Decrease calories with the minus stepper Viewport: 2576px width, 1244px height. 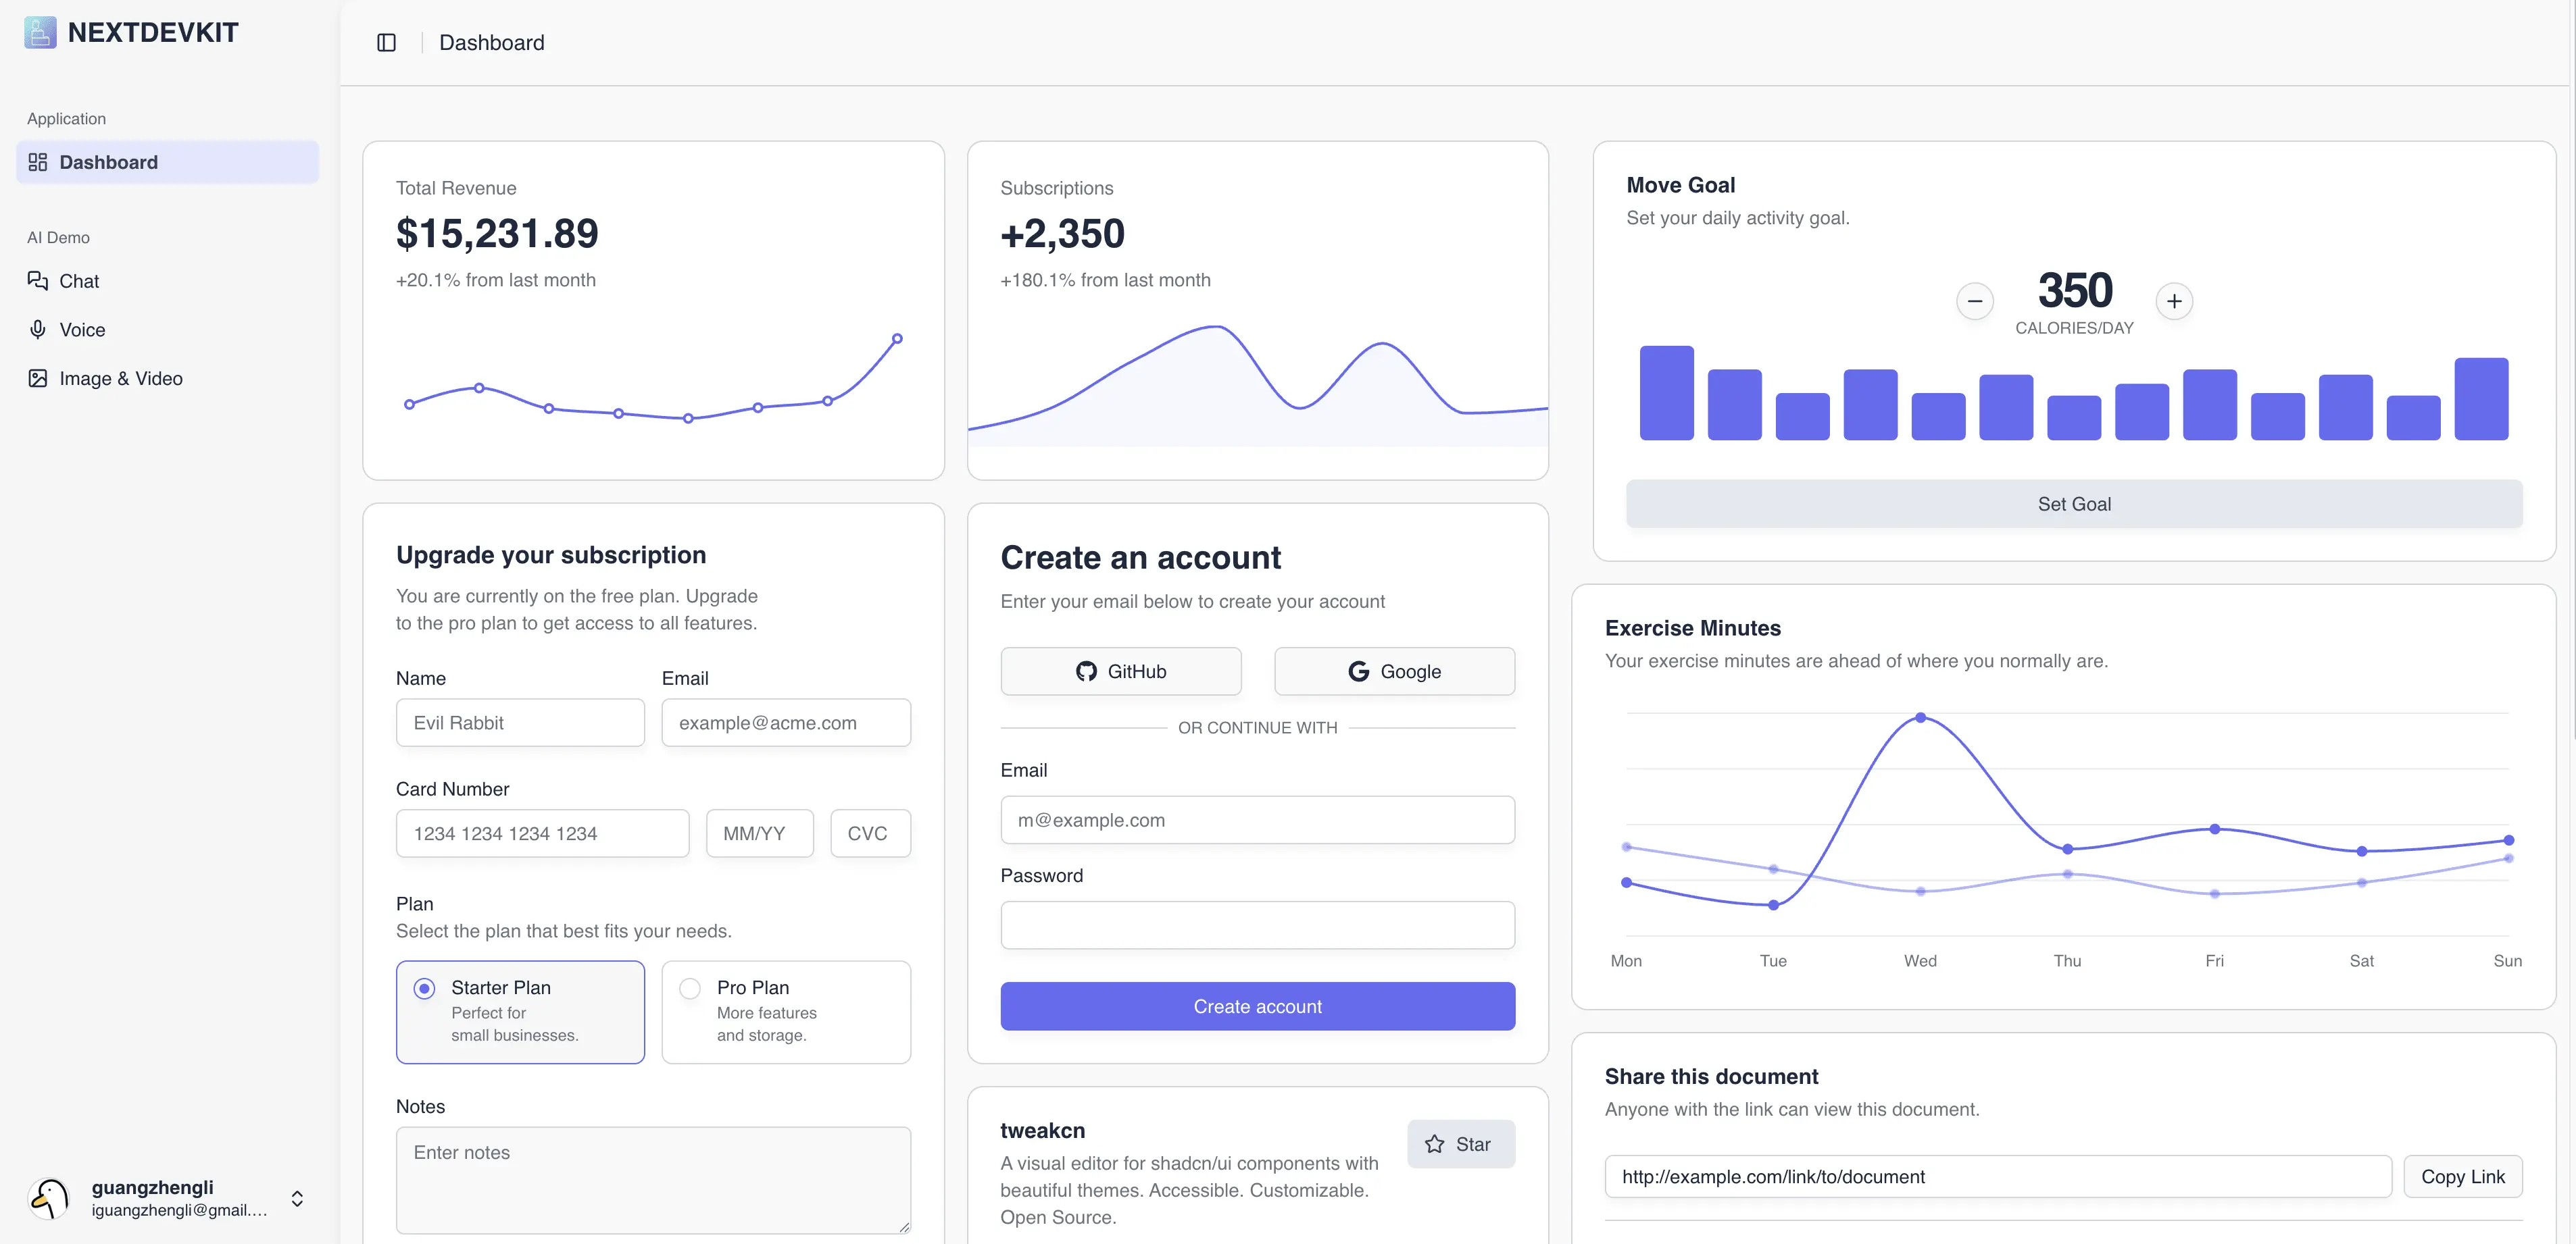coord(1975,300)
